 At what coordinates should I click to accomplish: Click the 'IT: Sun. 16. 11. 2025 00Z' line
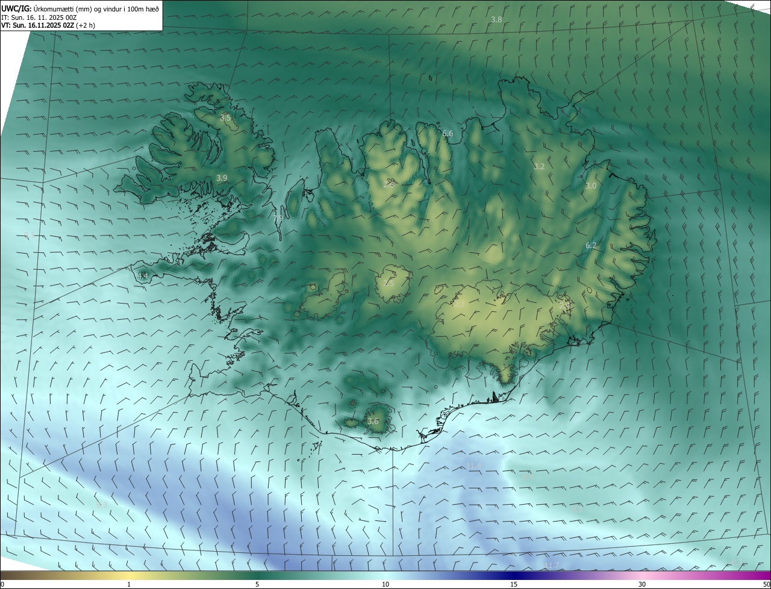pos(39,17)
